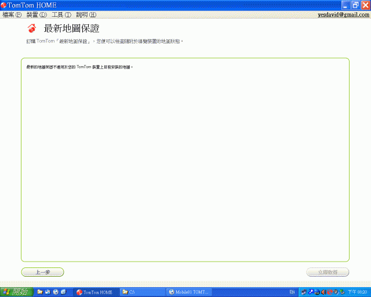Click the 最新地圖保證 page heading

tap(71, 28)
